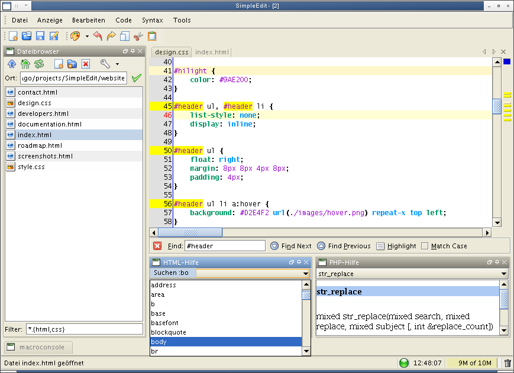Toggle Highlight in the find bar
Image resolution: width=514 pixels, height=373 pixels.
coord(396,246)
